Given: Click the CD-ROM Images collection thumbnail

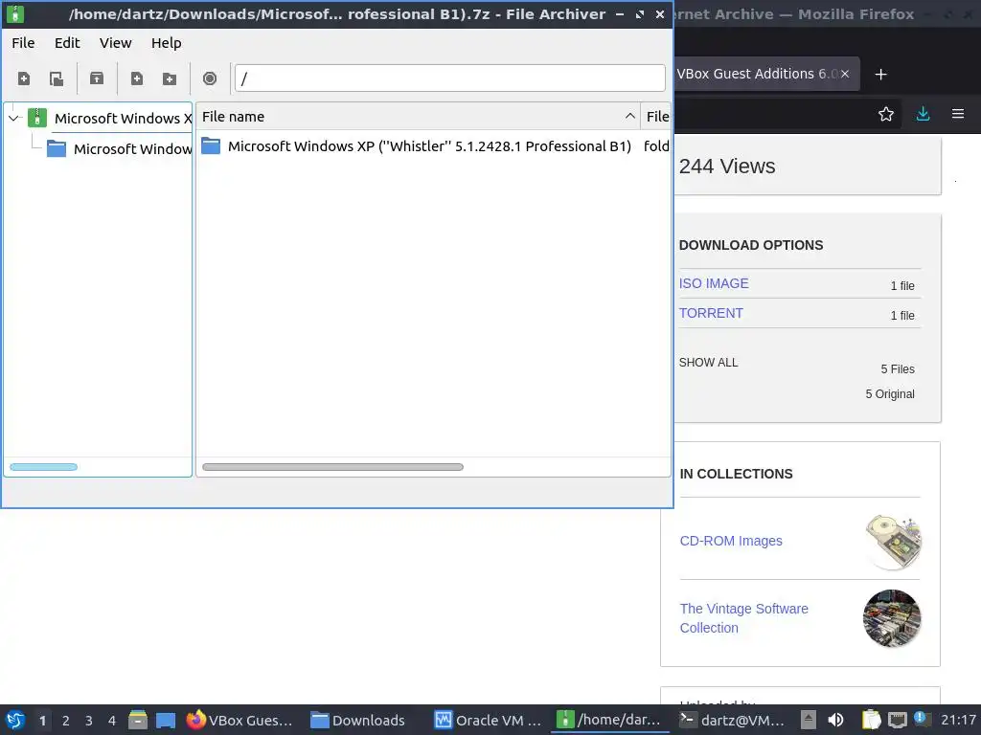Looking at the screenshot, I should 894,542.
